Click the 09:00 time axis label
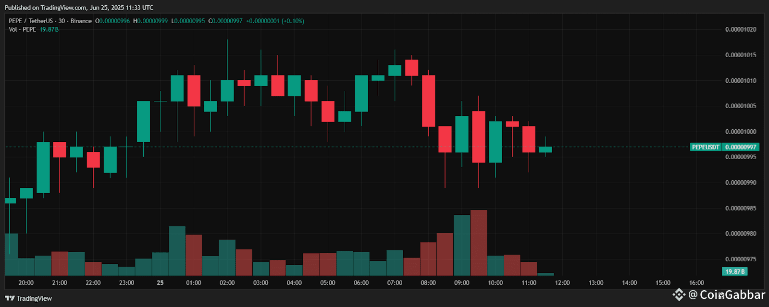Image resolution: width=769 pixels, height=307 pixels. 462,282
